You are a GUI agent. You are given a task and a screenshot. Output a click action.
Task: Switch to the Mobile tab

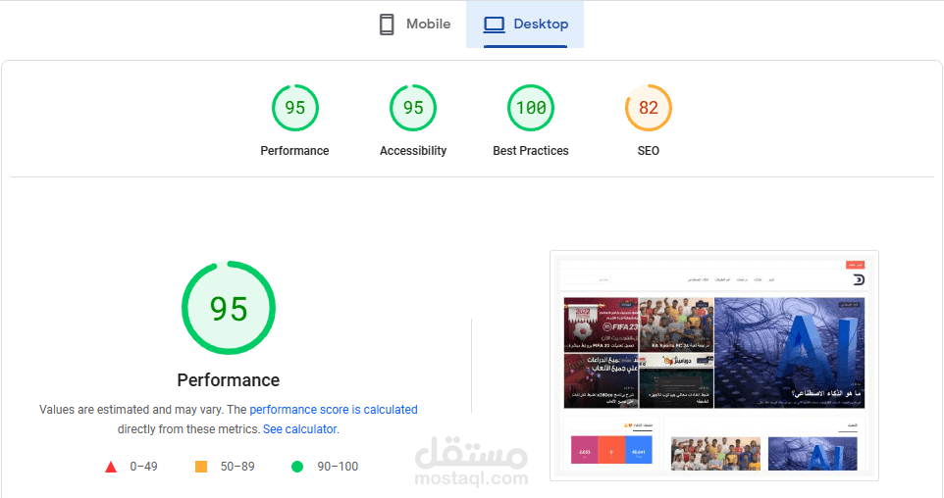coord(415,25)
